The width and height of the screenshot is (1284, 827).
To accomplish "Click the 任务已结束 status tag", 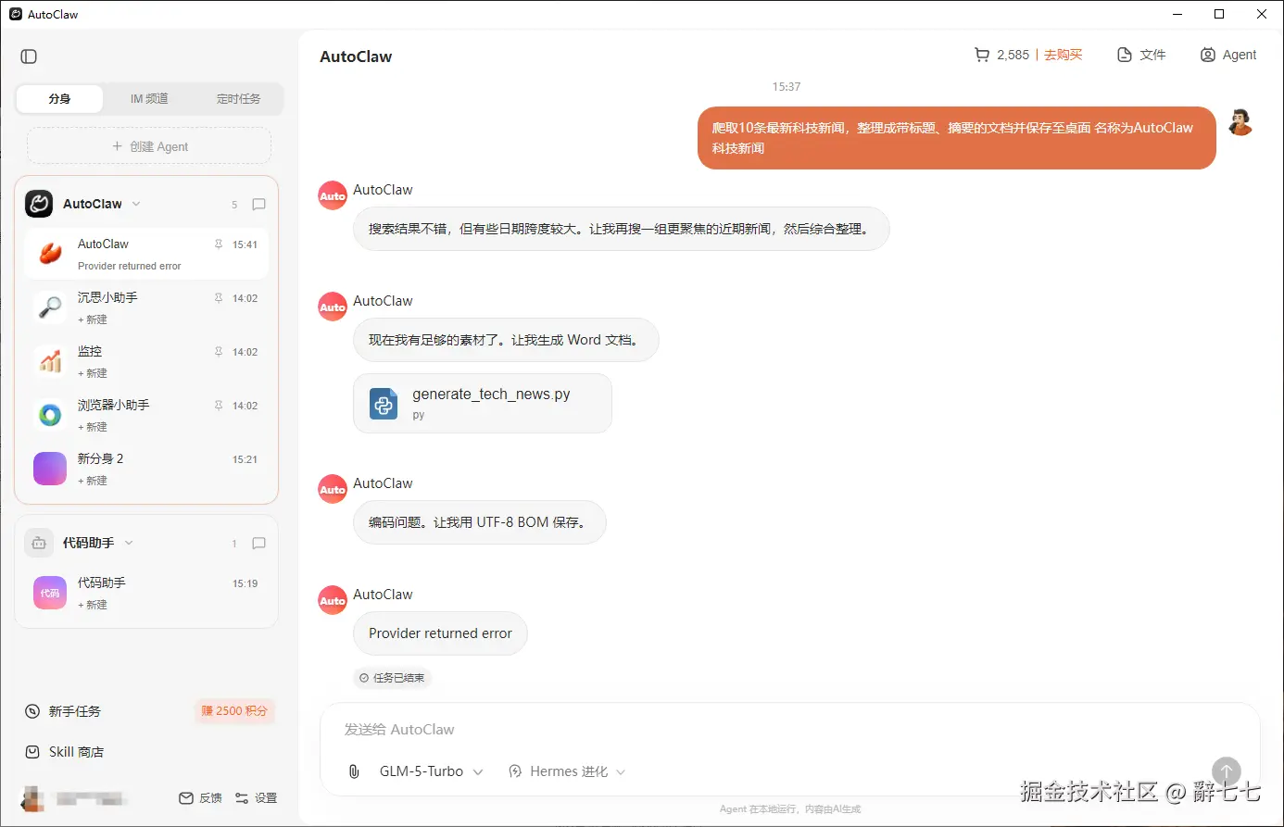I will (x=392, y=678).
